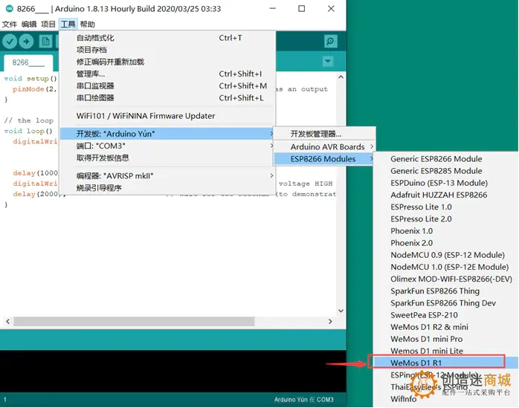This screenshot has height=408, width=519.
Task: Select ESPresso Lite 2.0
Action: tap(445, 218)
